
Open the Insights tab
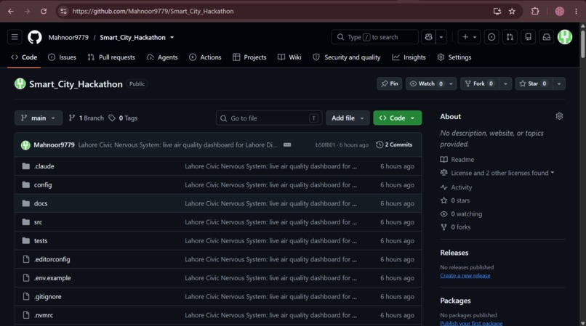[x=409, y=57]
